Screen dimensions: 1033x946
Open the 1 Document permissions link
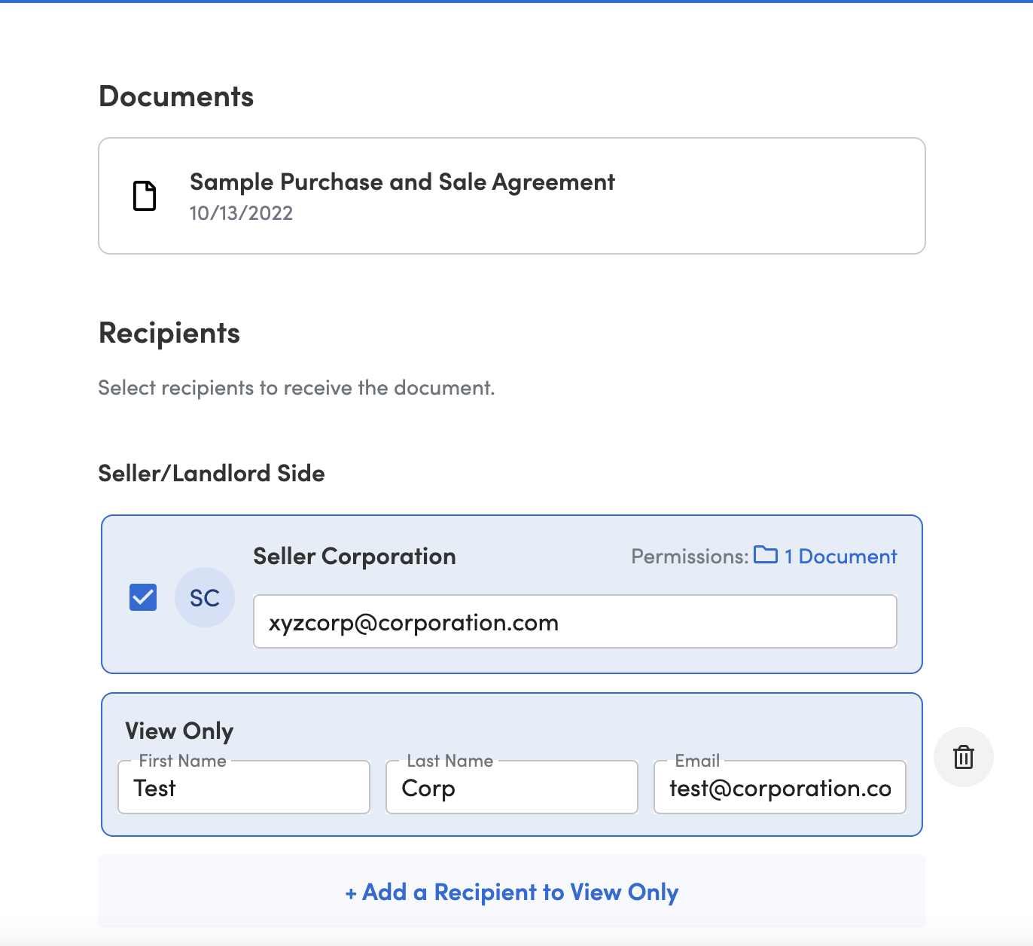tap(840, 557)
